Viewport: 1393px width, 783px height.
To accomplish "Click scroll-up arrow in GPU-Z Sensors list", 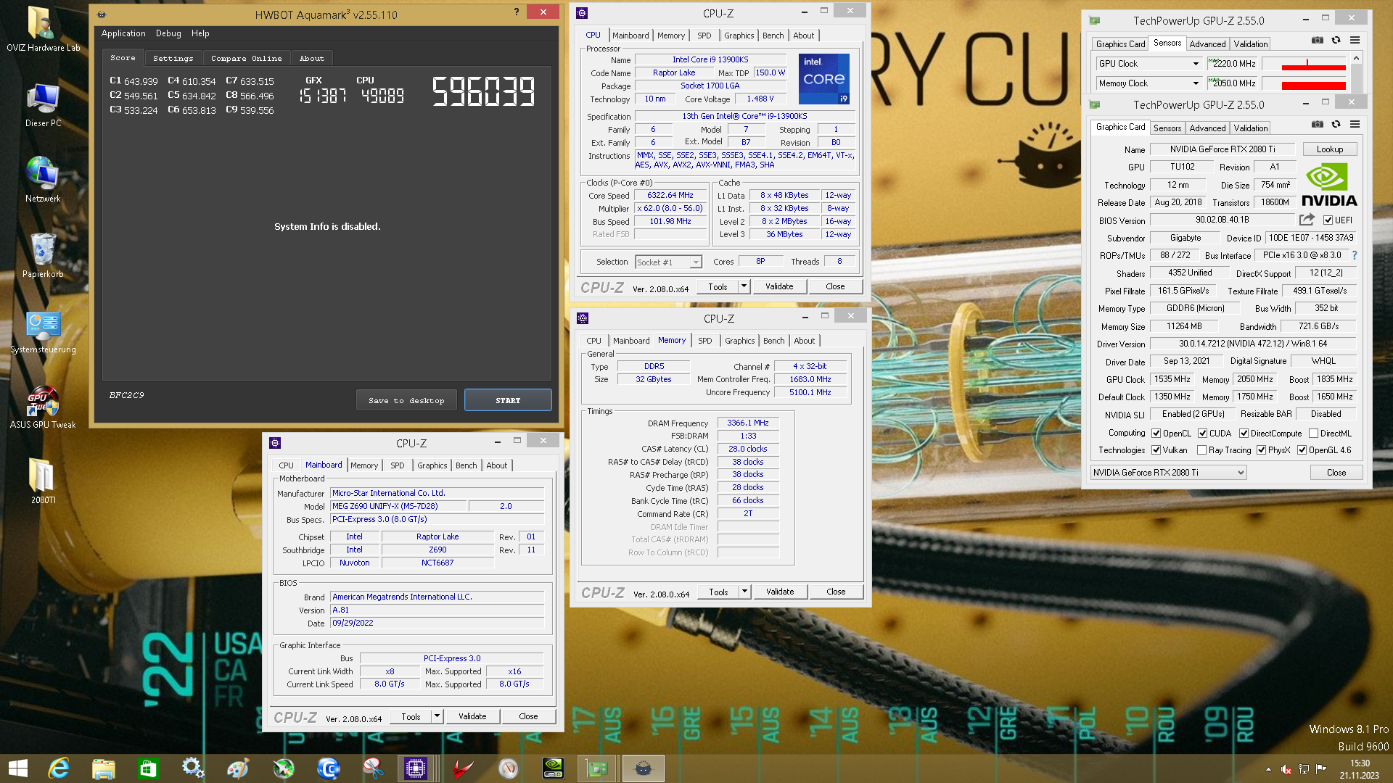I will pos(1356,58).
